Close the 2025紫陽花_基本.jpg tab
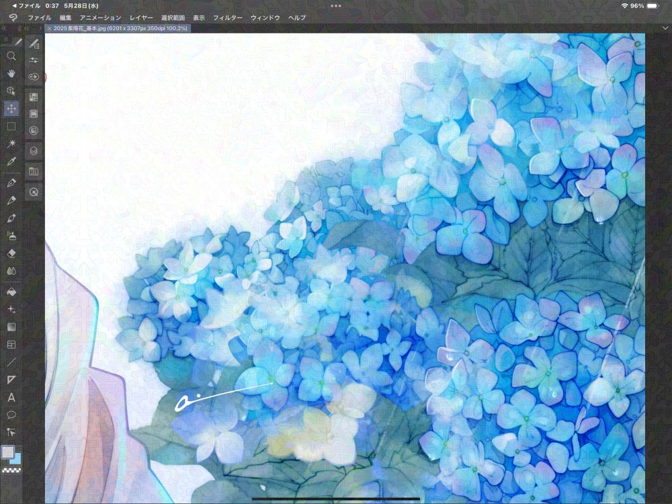The image size is (672, 504). pos(49,28)
